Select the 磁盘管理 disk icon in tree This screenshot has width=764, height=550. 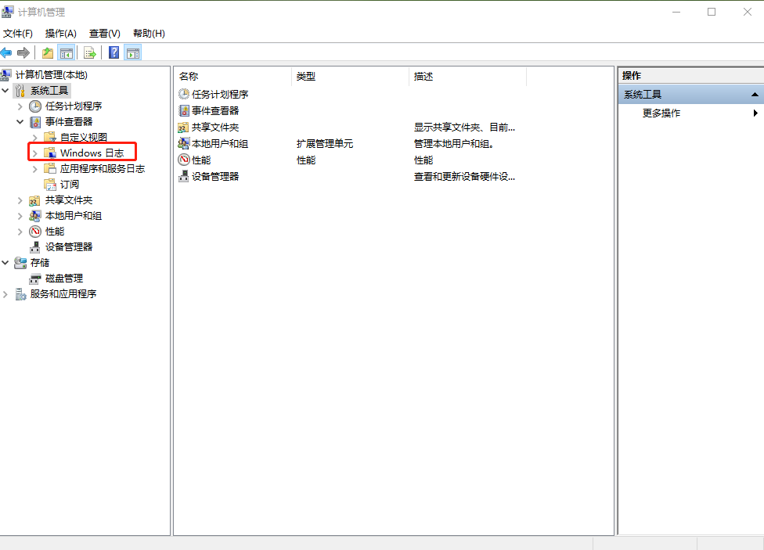point(35,279)
